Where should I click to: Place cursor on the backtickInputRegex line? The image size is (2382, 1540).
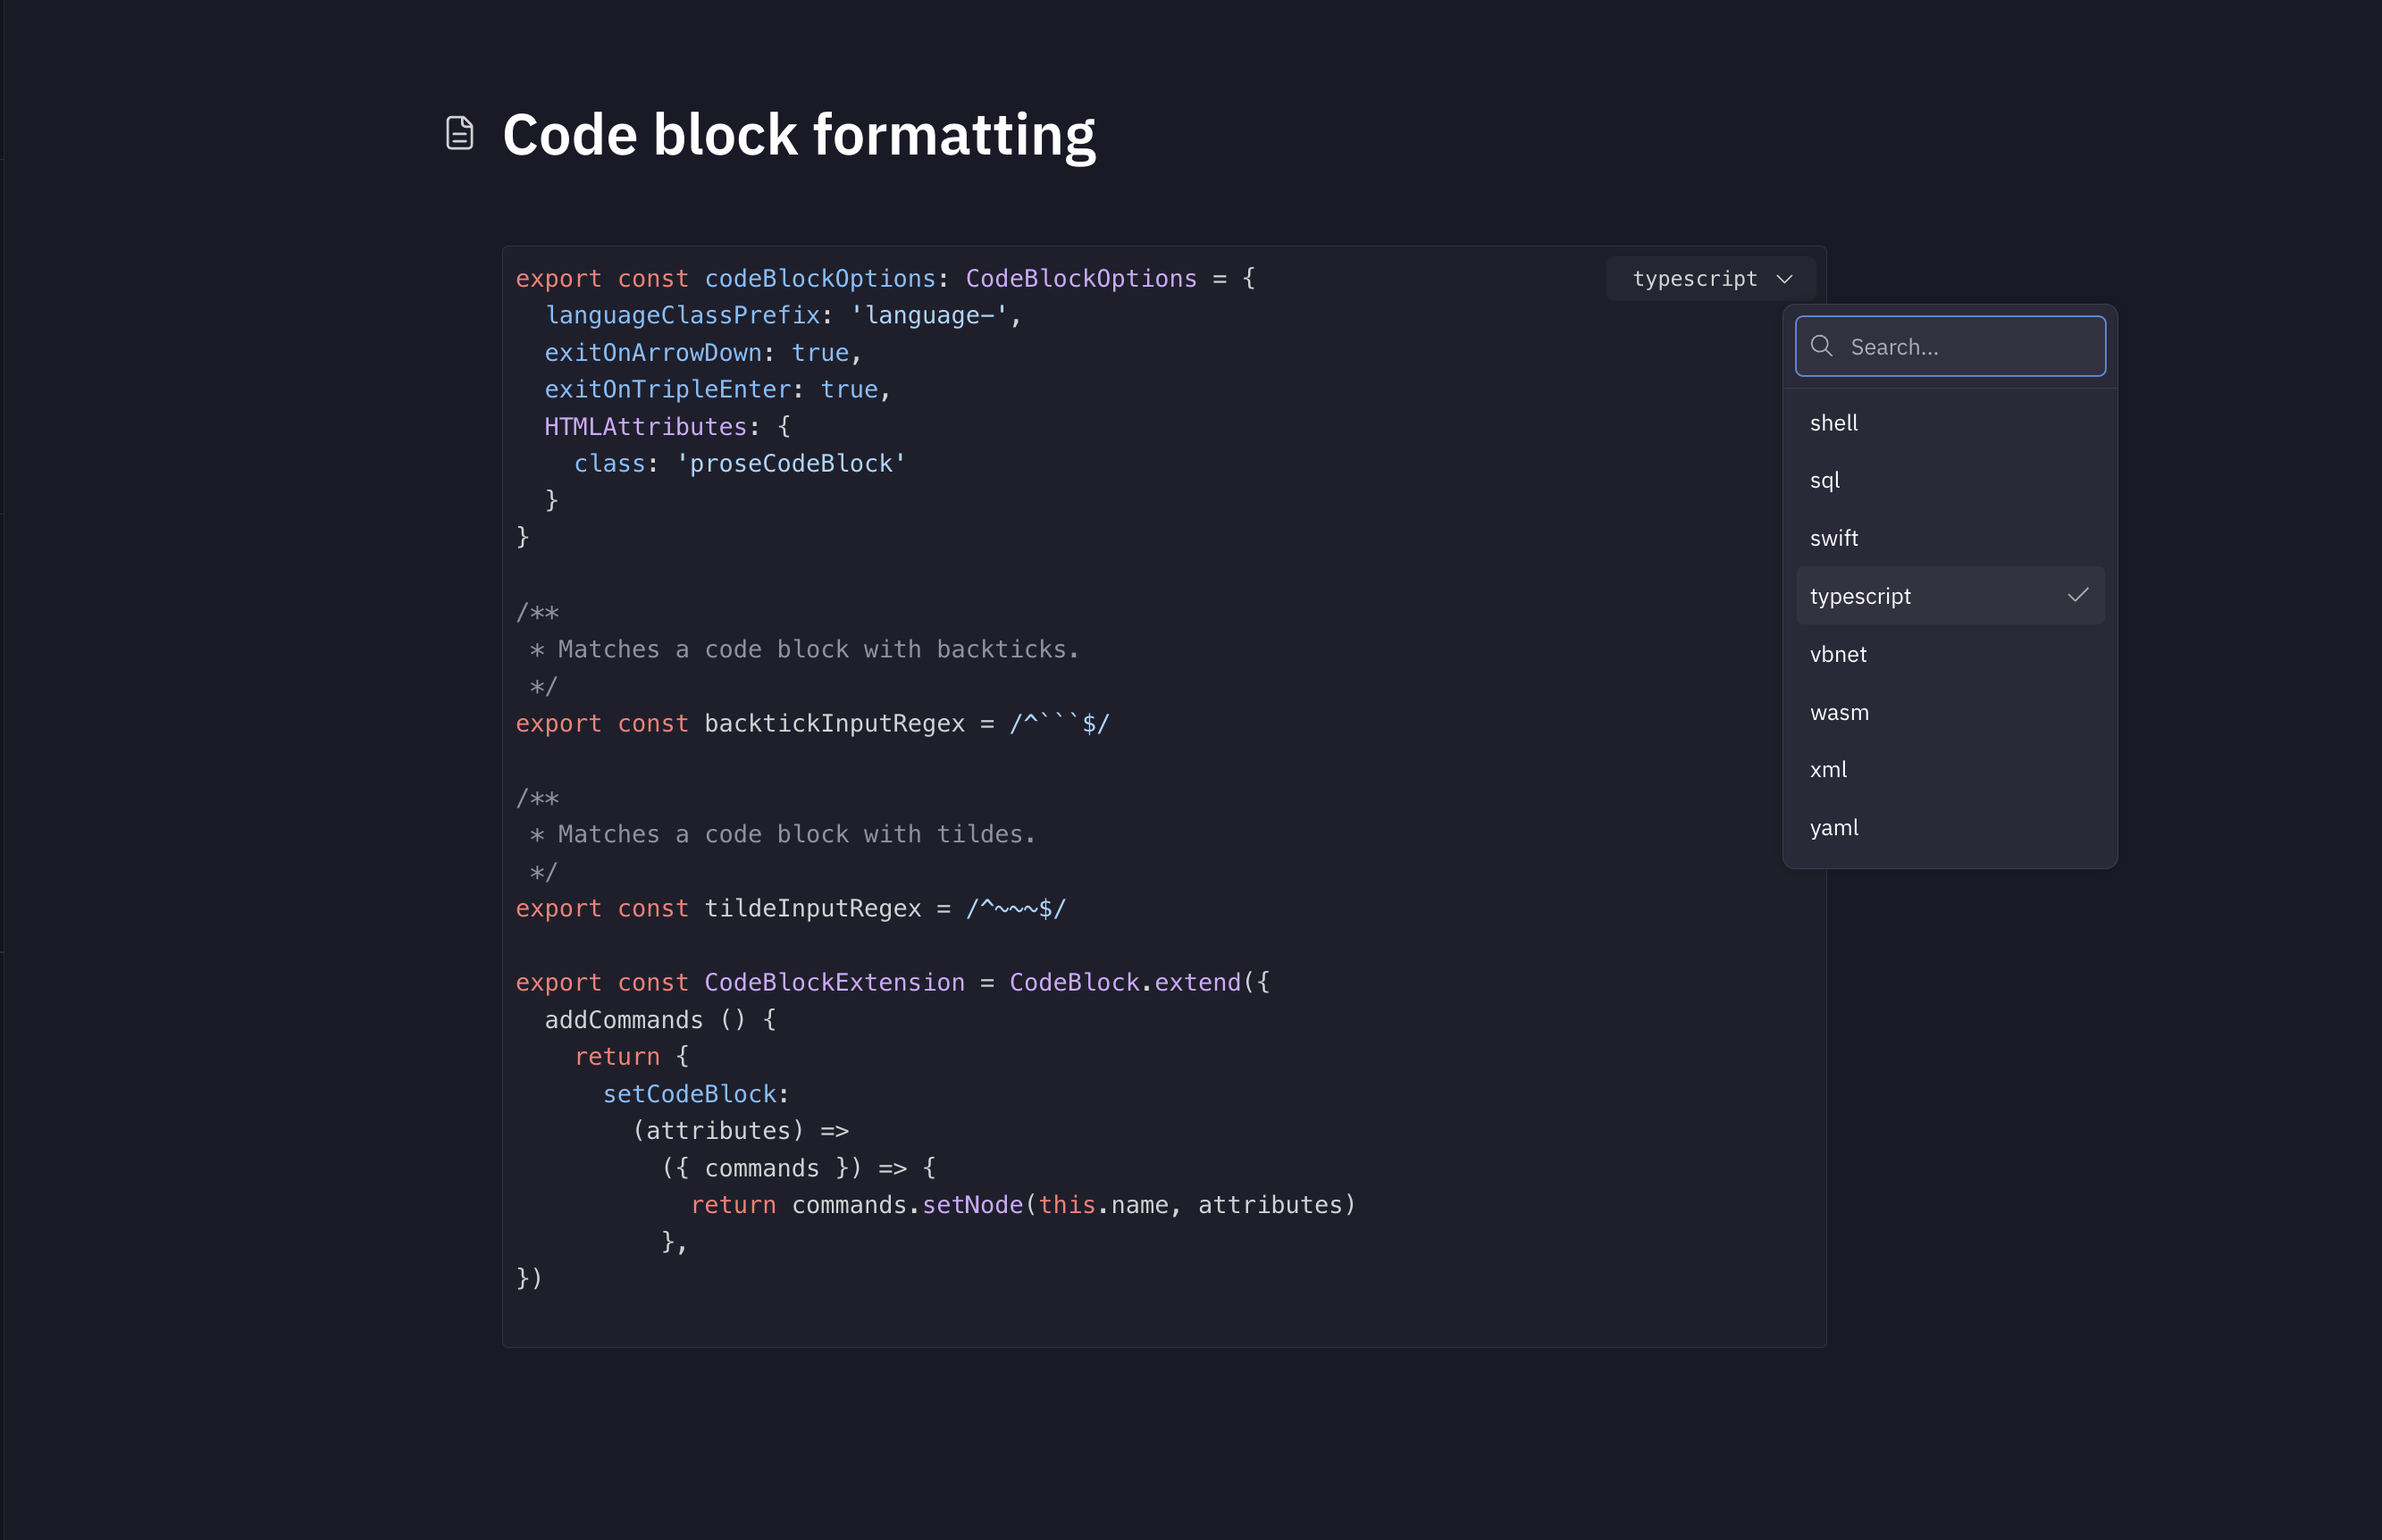[834, 723]
